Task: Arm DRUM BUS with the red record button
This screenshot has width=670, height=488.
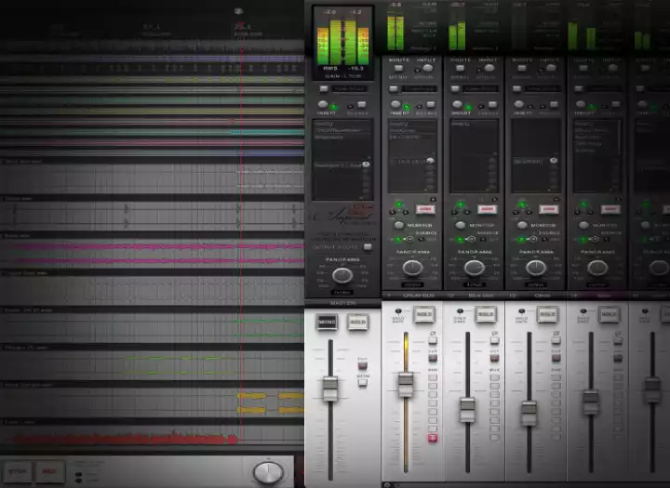Action: [x=425, y=209]
